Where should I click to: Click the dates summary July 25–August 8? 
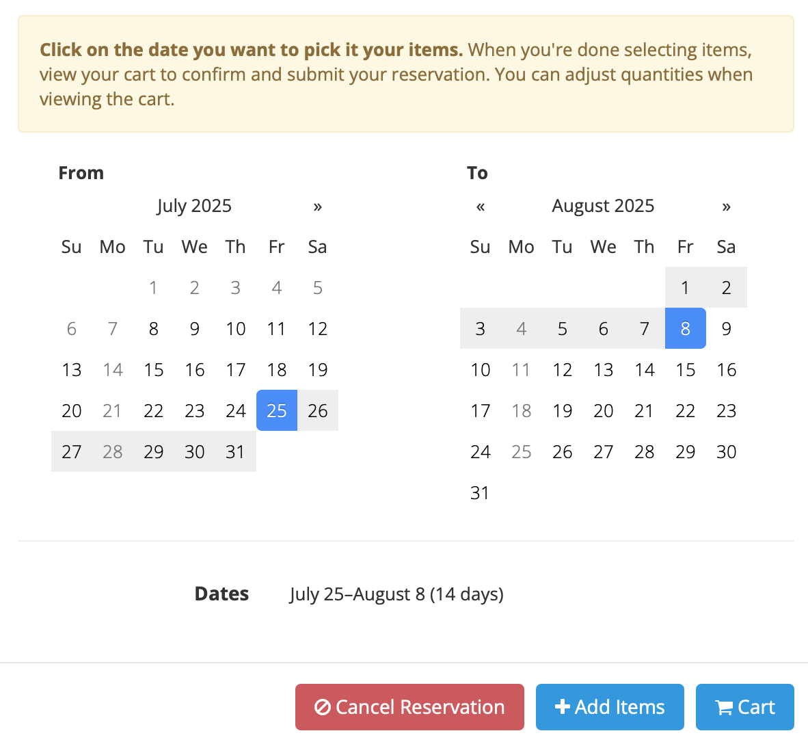tap(396, 594)
